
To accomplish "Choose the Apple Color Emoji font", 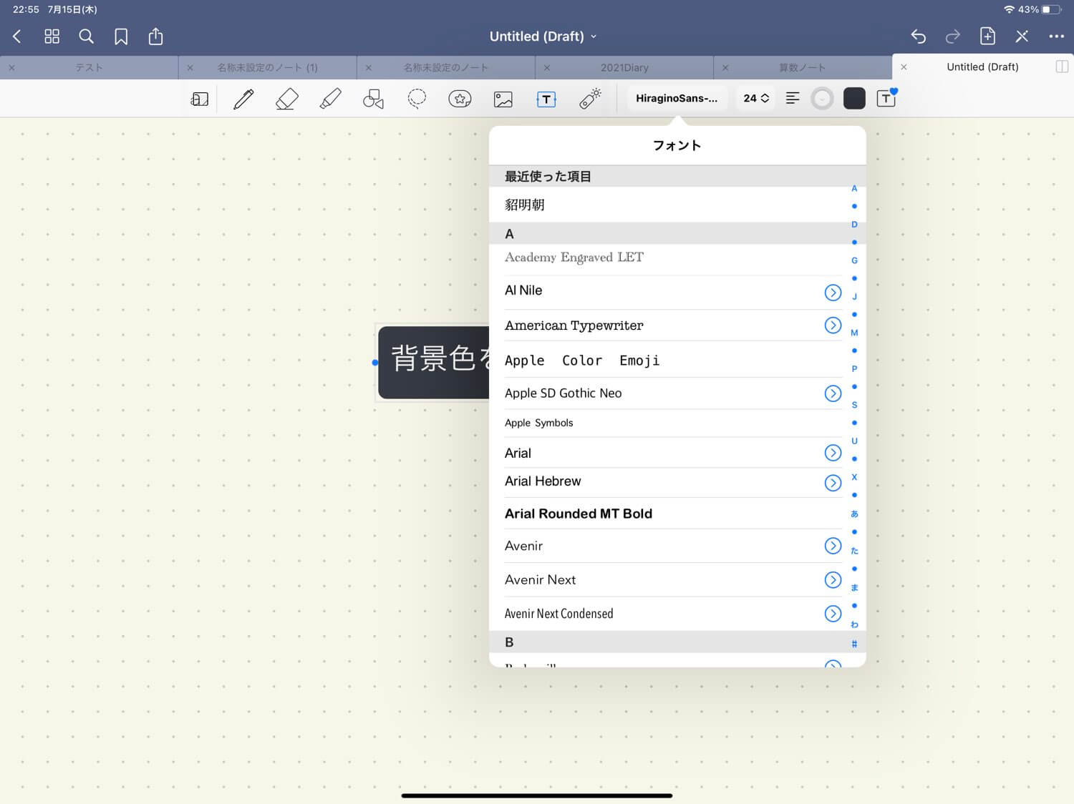I will click(x=666, y=361).
